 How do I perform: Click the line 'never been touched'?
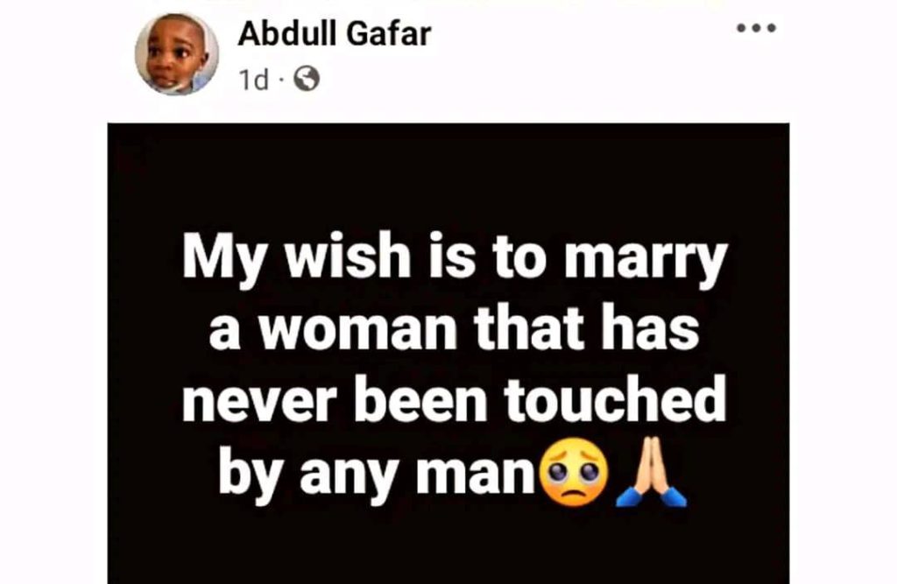tap(455, 399)
